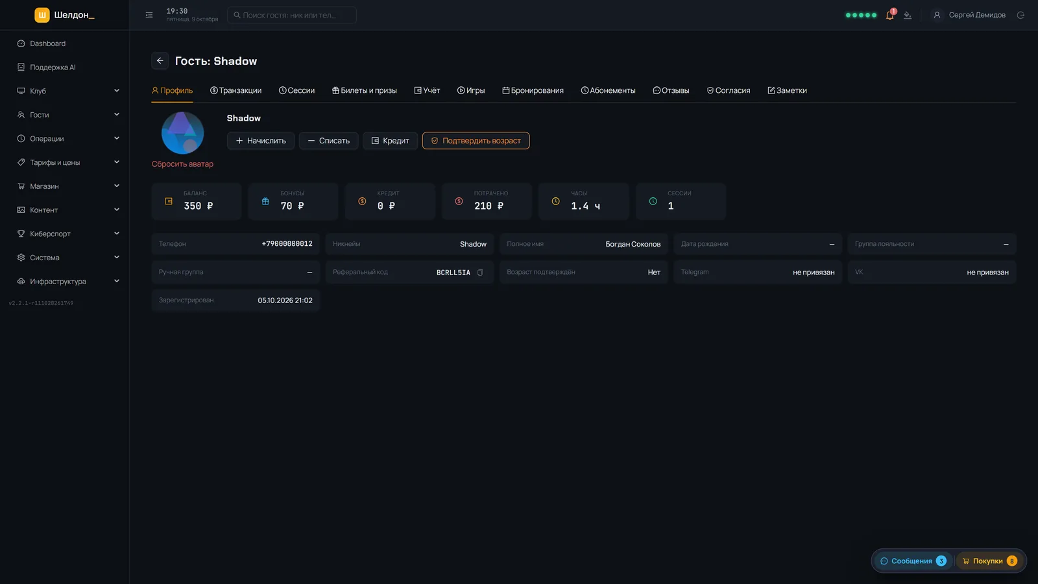The height and width of the screenshot is (584, 1038).
Task: Focus the guest search field
Action: [291, 15]
